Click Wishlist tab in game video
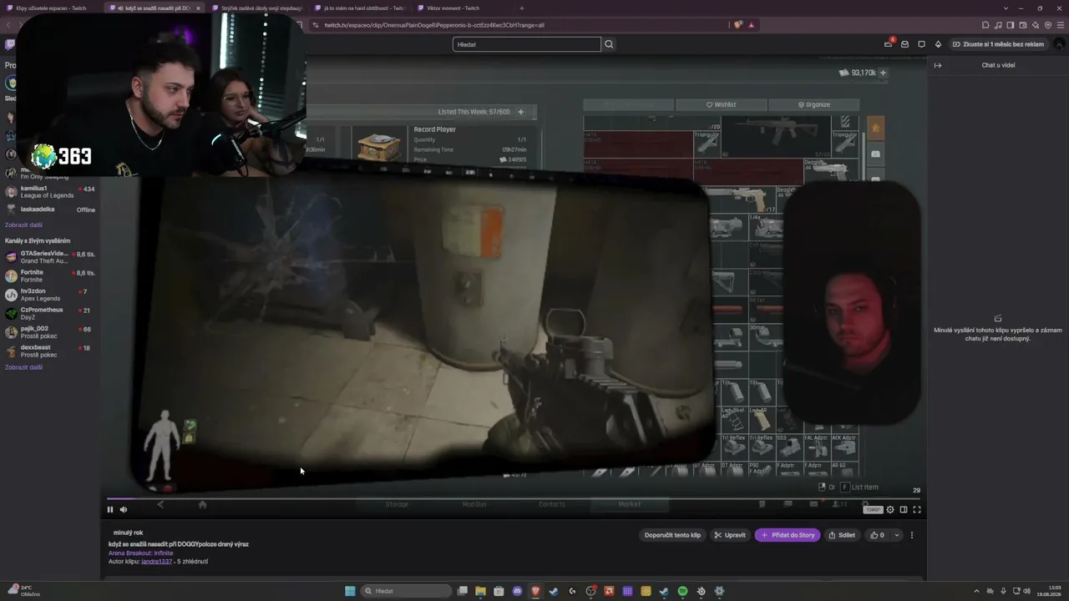This screenshot has width=1069, height=601. (721, 104)
